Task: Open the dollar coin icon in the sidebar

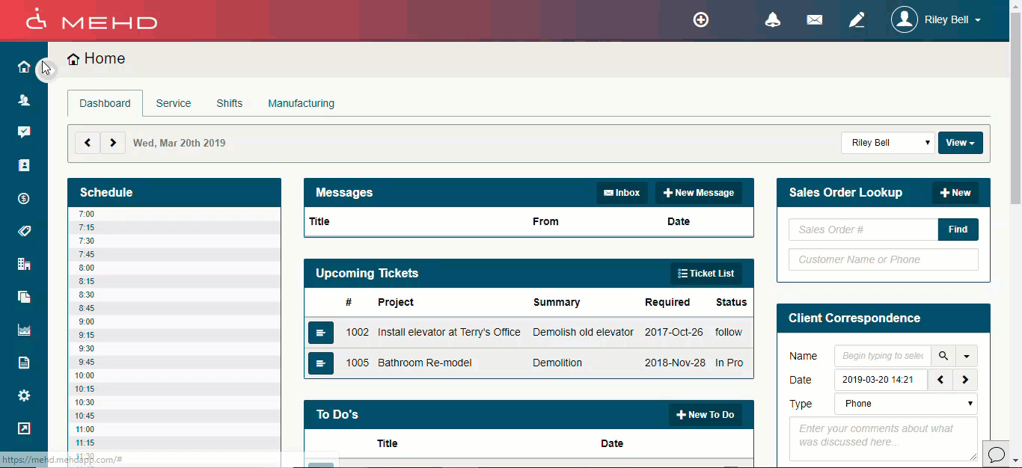Action: 24,199
